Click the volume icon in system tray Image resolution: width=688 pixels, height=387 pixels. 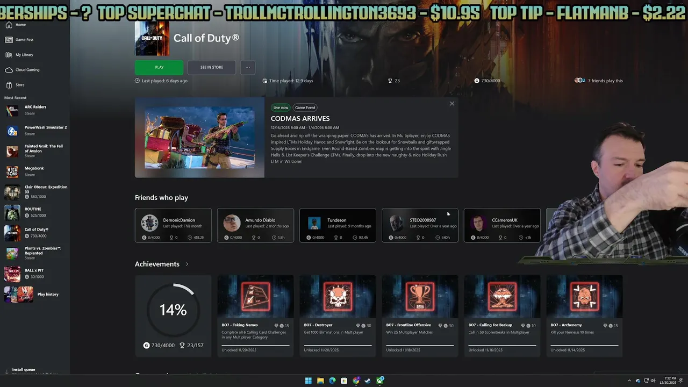coord(653,381)
